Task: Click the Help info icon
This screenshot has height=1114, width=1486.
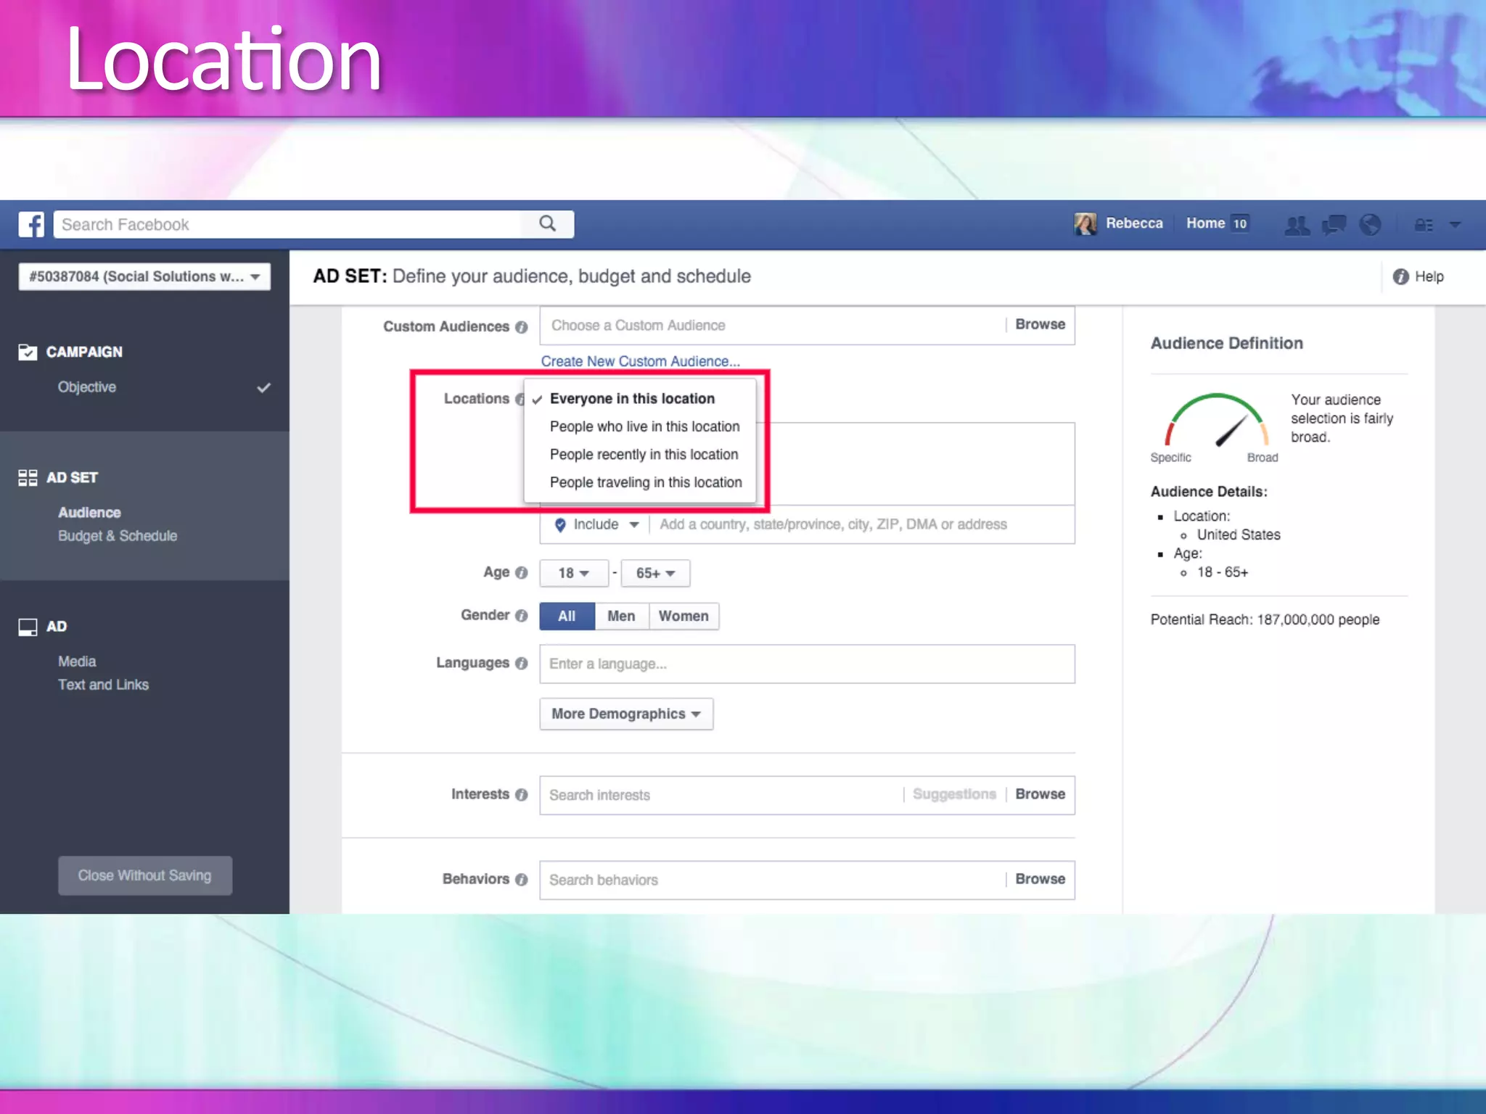Action: pos(1400,276)
